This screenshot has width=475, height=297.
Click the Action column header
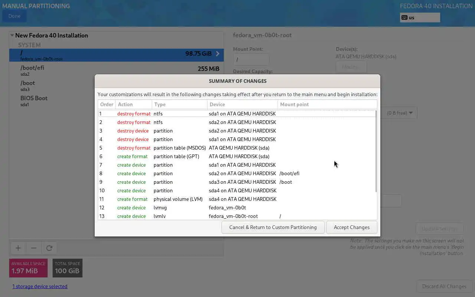click(x=134, y=104)
